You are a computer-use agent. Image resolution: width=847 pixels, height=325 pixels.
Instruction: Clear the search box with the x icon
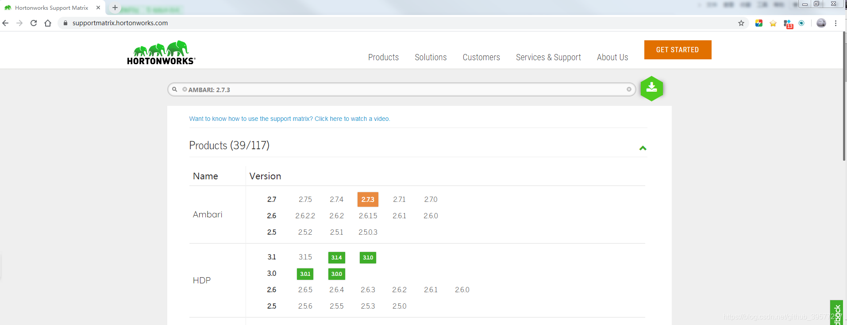629,89
